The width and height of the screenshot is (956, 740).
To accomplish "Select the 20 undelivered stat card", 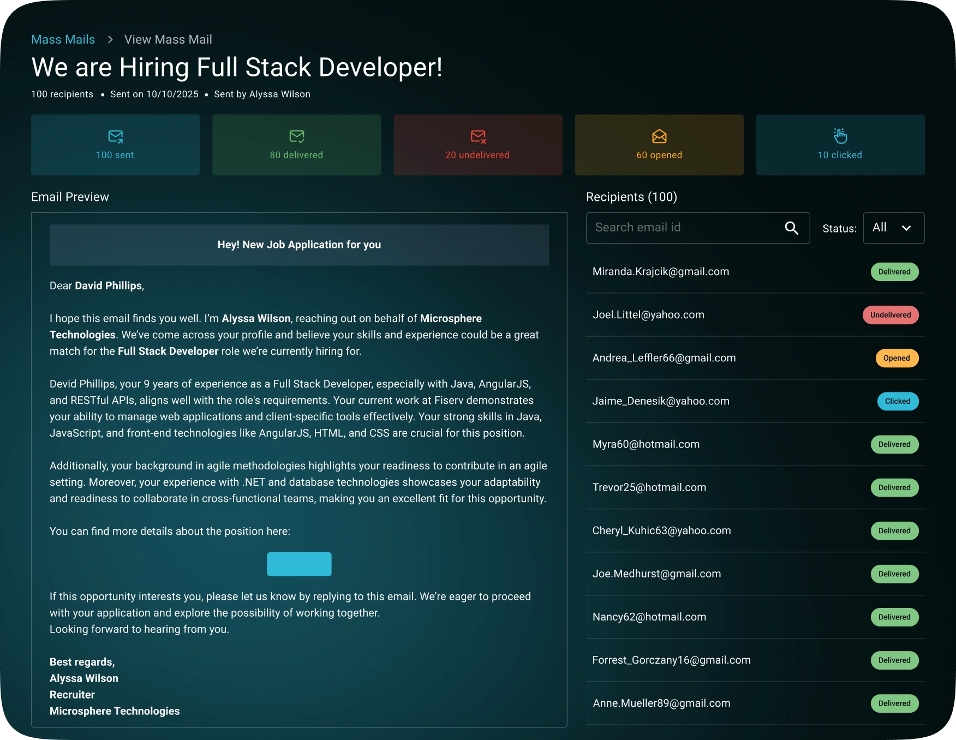I will click(478, 145).
